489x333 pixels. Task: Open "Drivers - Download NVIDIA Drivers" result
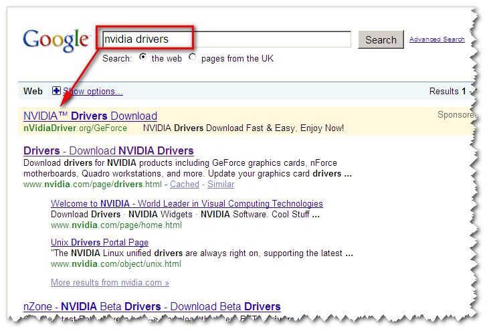[x=108, y=150]
